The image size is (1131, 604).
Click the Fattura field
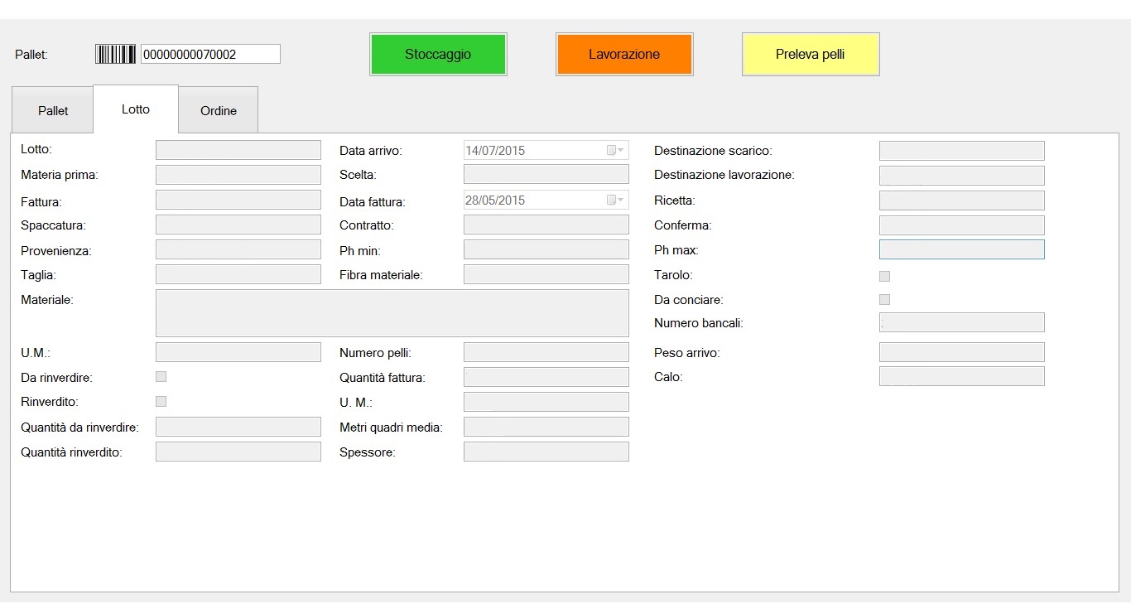coord(238,200)
